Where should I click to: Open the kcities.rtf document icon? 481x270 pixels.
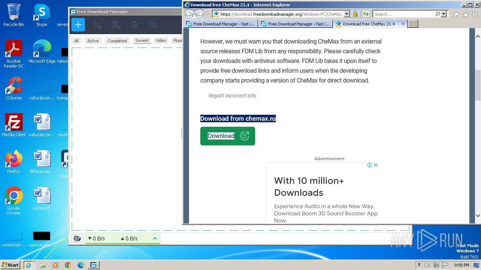click(41, 198)
